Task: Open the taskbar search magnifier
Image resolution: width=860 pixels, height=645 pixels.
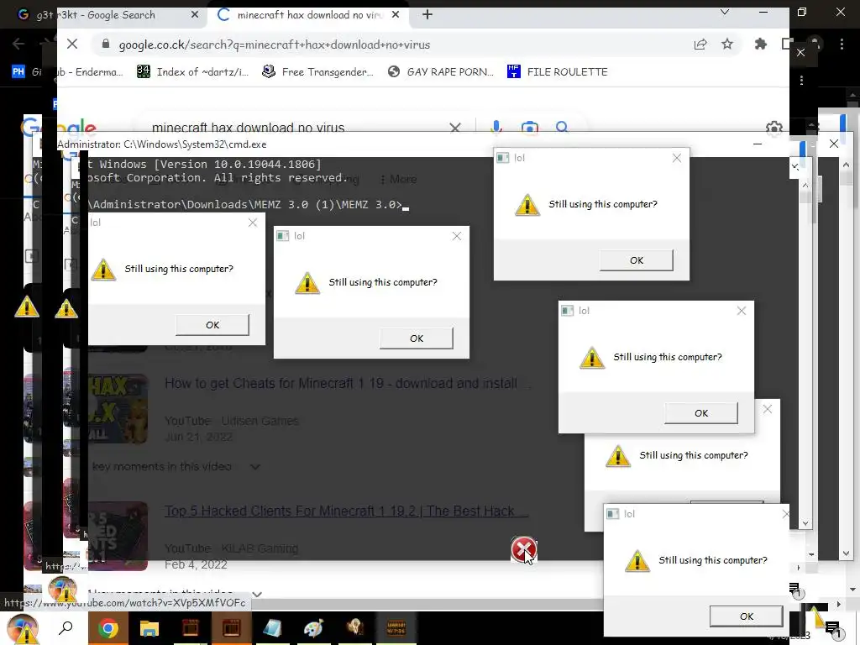Action: click(x=66, y=627)
